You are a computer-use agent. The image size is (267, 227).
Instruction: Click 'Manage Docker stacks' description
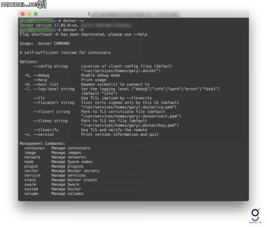[74, 180]
